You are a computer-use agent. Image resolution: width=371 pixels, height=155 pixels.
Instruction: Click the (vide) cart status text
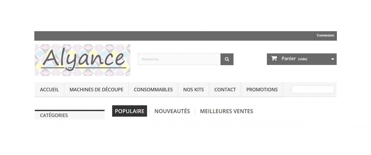[x=303, y=59]
